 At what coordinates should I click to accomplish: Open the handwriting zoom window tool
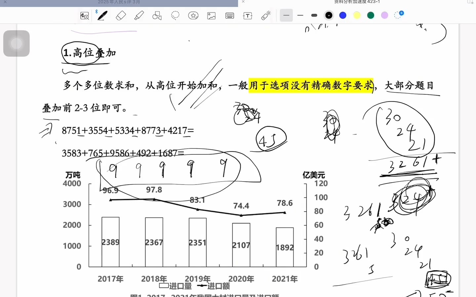85,16
